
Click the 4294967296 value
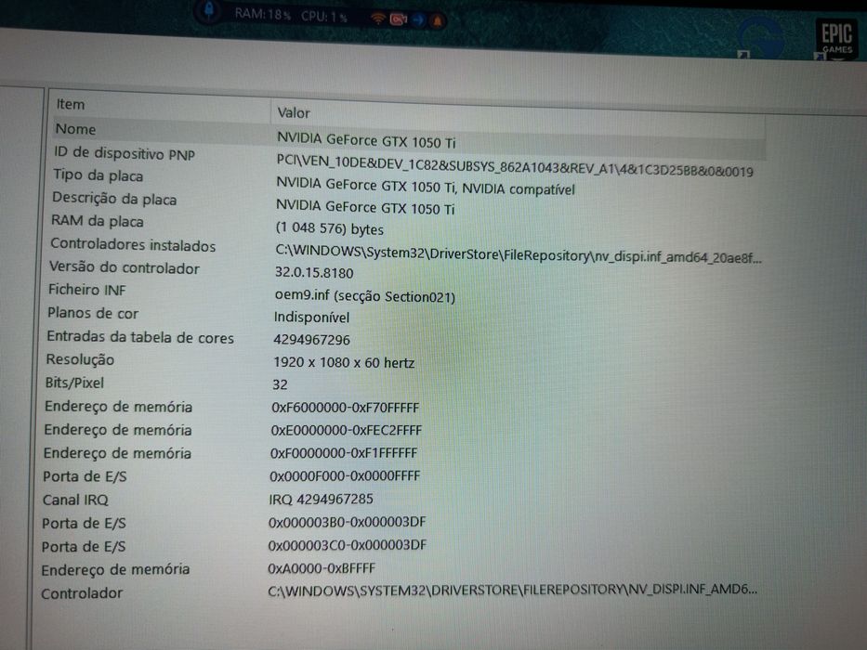click(x=311, y=339)
